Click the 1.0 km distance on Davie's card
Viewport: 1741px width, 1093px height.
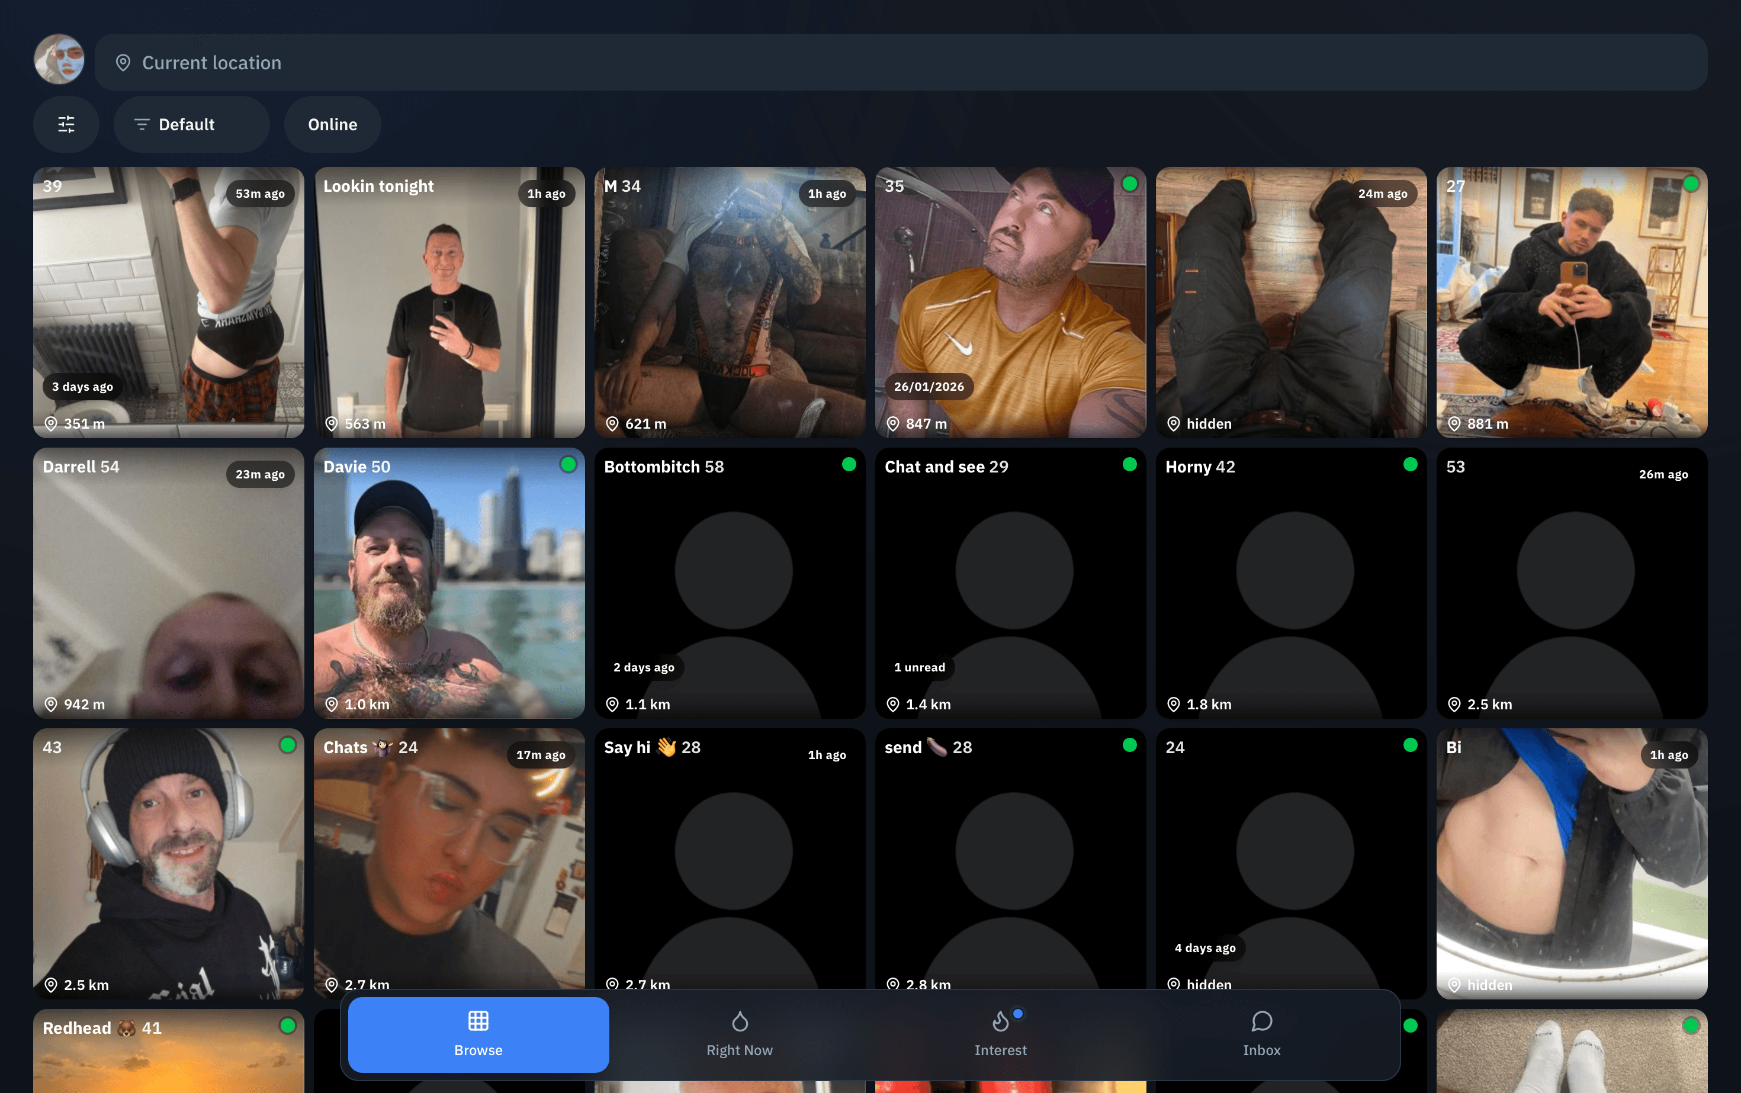(x=367, y=704)
